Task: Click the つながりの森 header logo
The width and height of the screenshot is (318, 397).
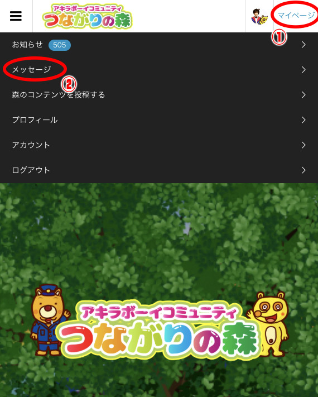Action: click(x=87, y=16)
